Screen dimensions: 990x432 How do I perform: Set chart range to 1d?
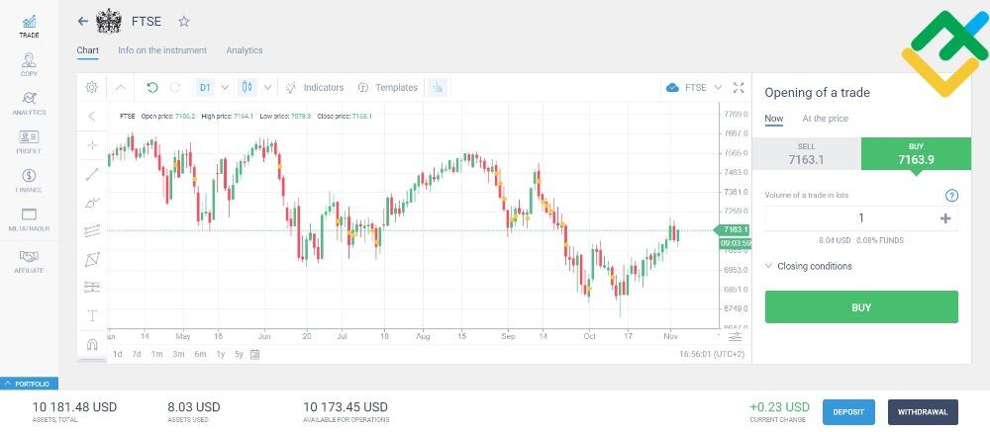click(x=118, y=355)
